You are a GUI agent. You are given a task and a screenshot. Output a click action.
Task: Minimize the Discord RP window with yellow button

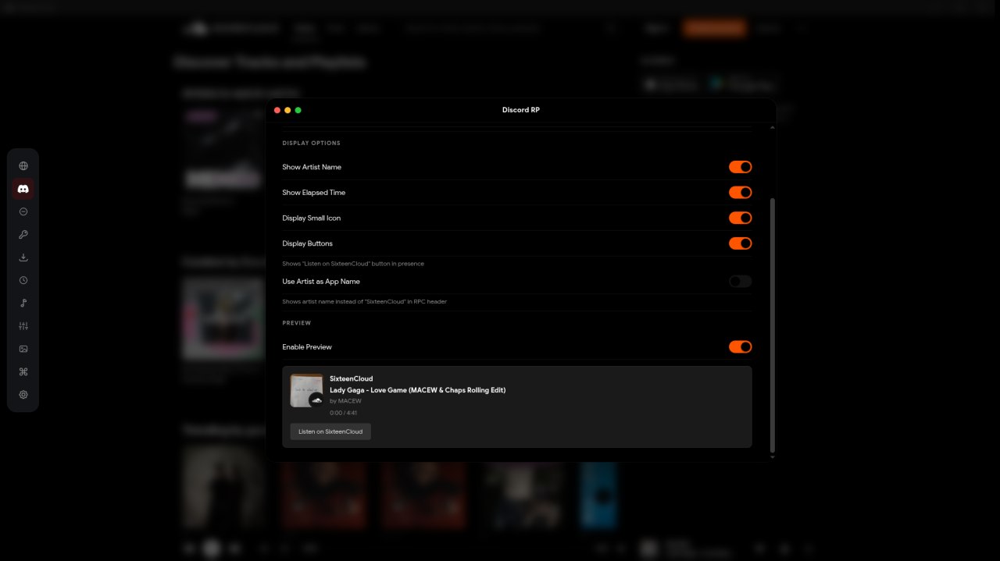(287, 110)
